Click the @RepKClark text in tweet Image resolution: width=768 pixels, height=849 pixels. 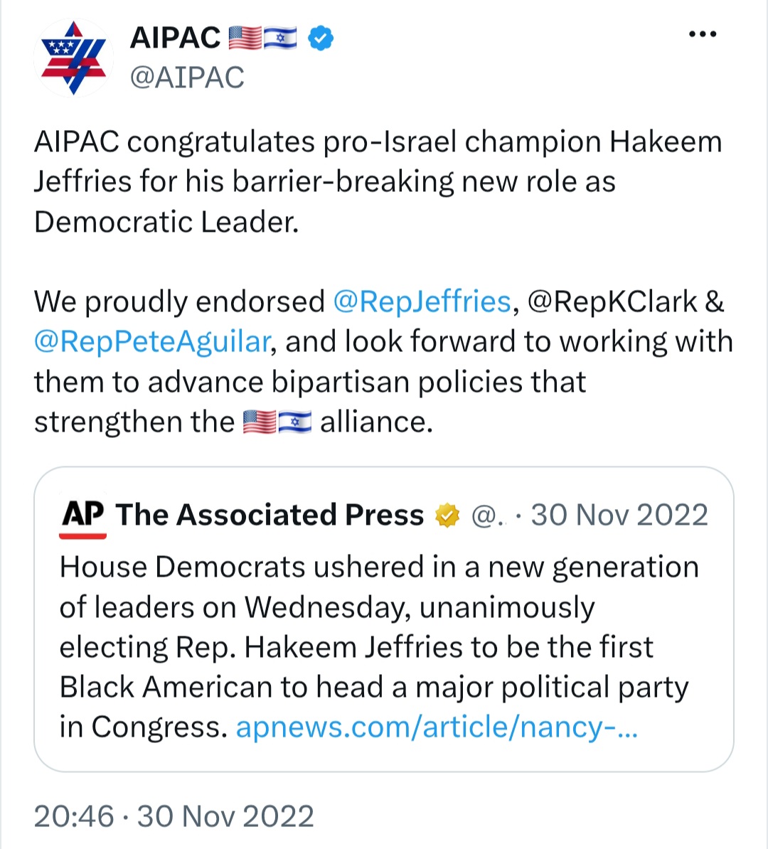coord(612,301)
